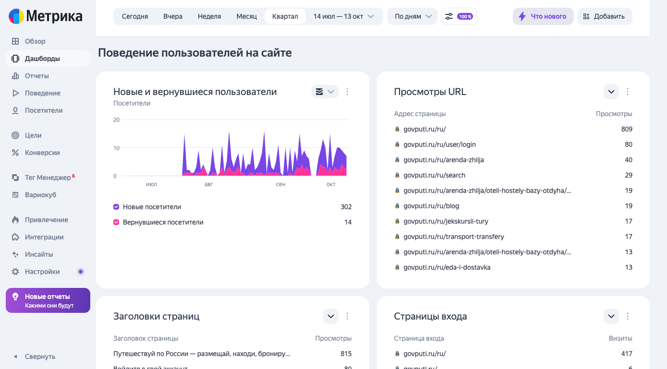Expand the chart type dropdown on users widget
The width and height of the screenshot is (667, 369).
pyautogui.click(x=325, y=92)
